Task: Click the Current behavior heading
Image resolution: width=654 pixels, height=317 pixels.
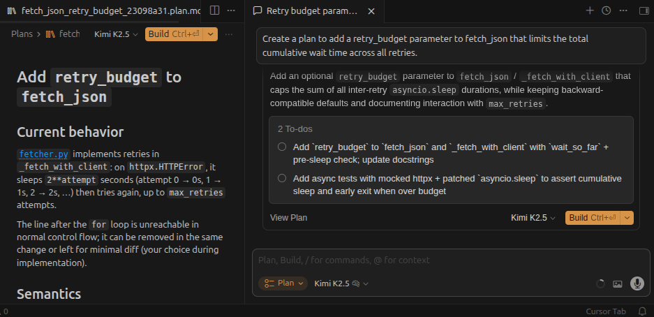Action: coord(70,132)
